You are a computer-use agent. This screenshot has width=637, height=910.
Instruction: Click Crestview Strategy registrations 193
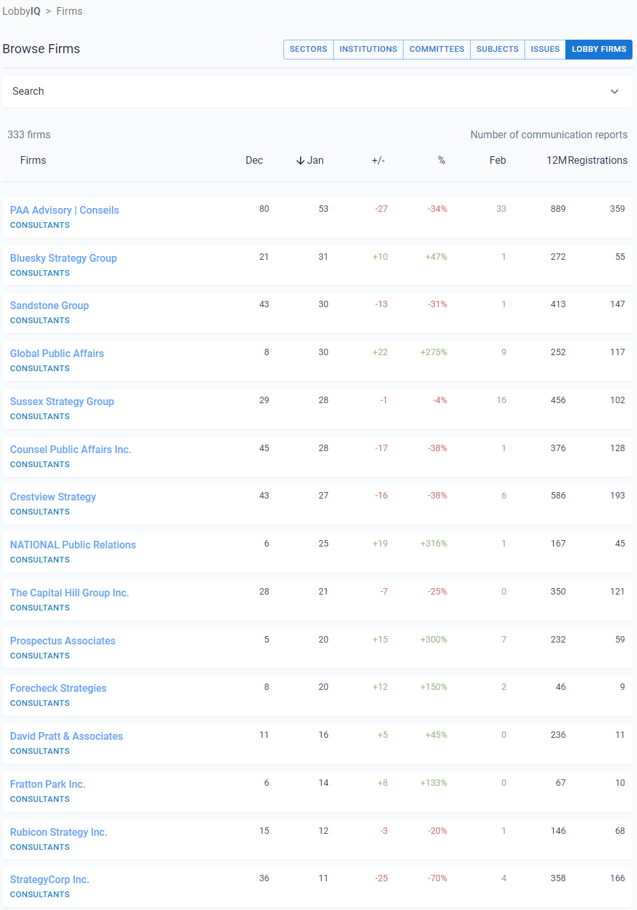pyautogui.click(x=617, y=495)
